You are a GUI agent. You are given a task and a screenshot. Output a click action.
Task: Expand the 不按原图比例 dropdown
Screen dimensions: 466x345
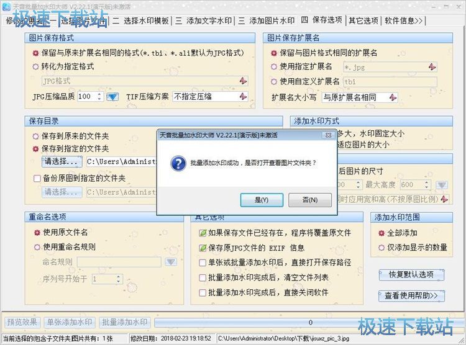(x=445, y=199)
